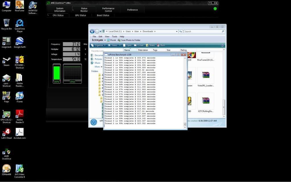This screenshot has height=182, width=291.
Task: Sort by Name column header
Action: (130, 50)
